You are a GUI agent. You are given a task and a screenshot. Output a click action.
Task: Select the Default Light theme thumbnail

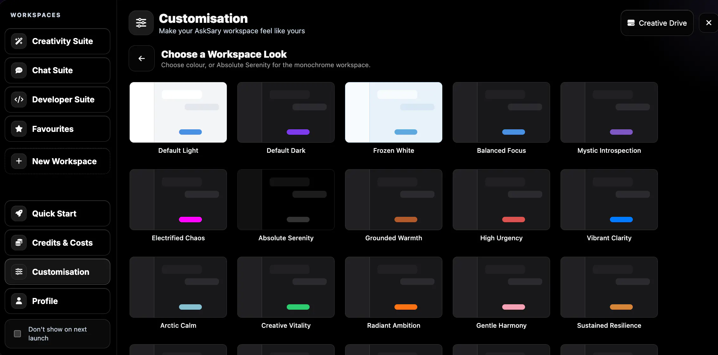click(178, 112)
